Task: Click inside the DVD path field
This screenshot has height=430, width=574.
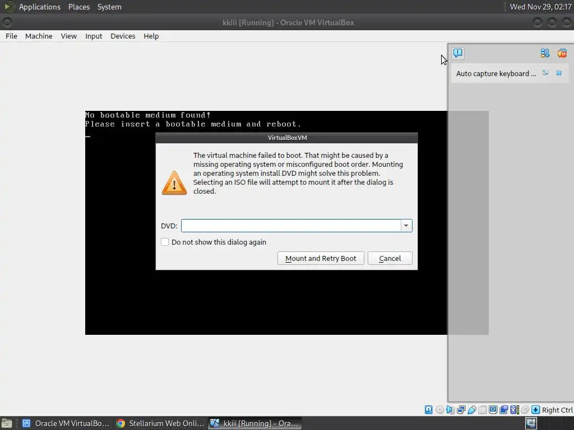Action: [291, 226]
